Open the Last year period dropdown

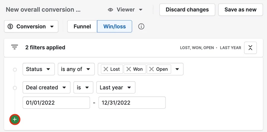tap(116, 87)
